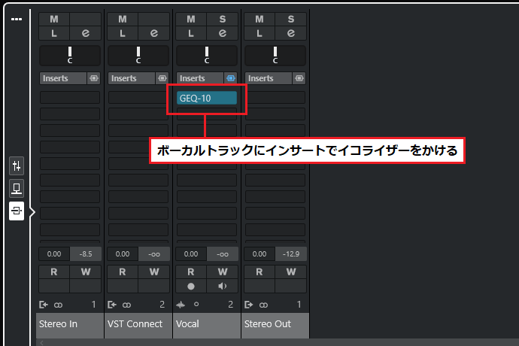
Task: Toggle Listen on VST Connect channel
Action: [123, 33]
